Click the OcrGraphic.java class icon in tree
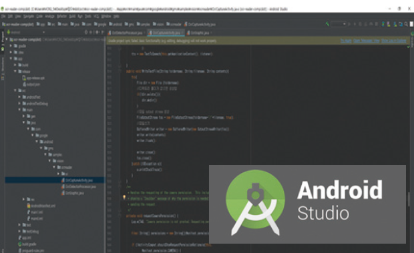Viewport: 414px width, 253px height. tap(63, 193)
